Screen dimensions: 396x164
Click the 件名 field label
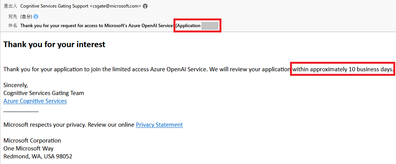[x=13, y=26]
